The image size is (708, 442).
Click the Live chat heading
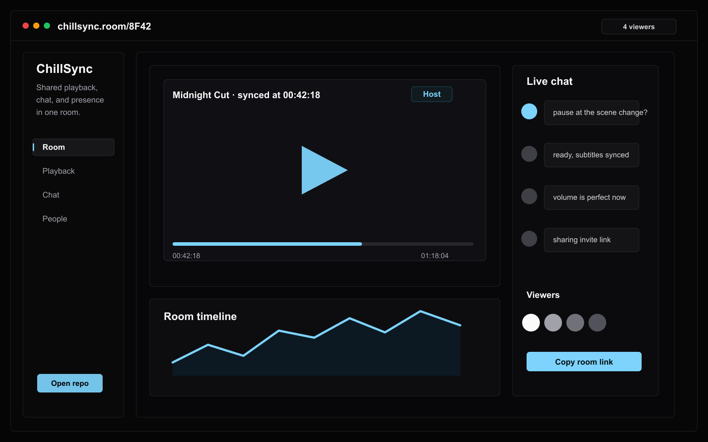(x=550, y=81)
